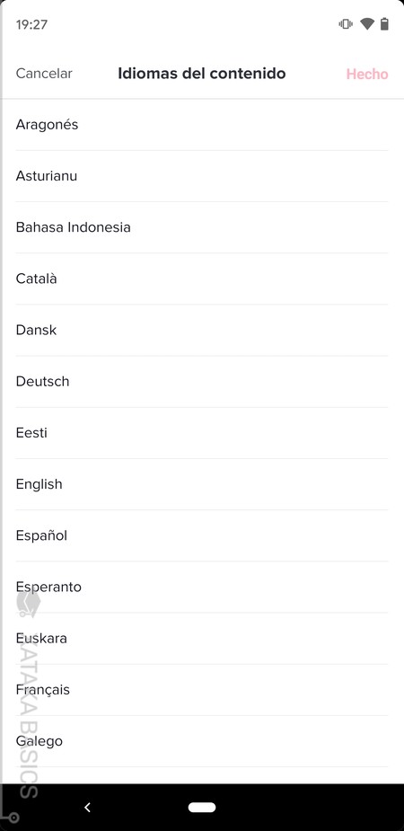This screenshot has height=831, width=404.
Task: Choose Français as content language
Action: point(202,690)
